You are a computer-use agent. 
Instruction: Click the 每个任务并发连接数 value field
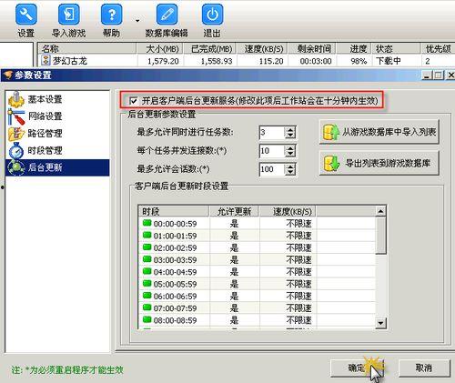[x=272, y=151]
